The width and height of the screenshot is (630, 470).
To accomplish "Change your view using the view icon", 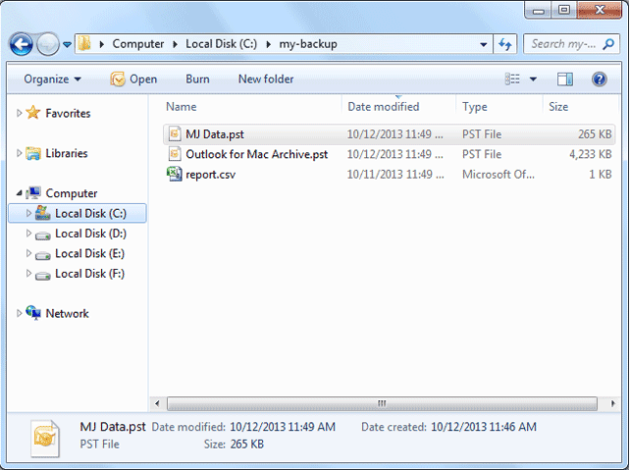I will click(512, 79).
